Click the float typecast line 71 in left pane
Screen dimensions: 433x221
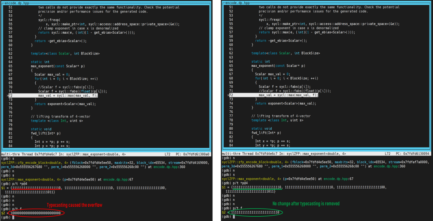pos(72,91)
